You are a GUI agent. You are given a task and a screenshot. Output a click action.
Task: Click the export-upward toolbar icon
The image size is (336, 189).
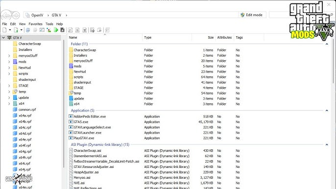click(93, 30)
